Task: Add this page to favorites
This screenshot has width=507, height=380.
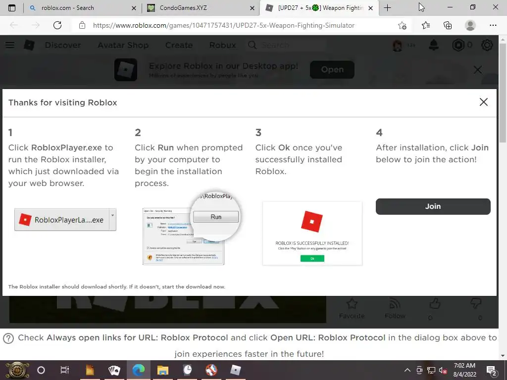Action: click(402, 25)
